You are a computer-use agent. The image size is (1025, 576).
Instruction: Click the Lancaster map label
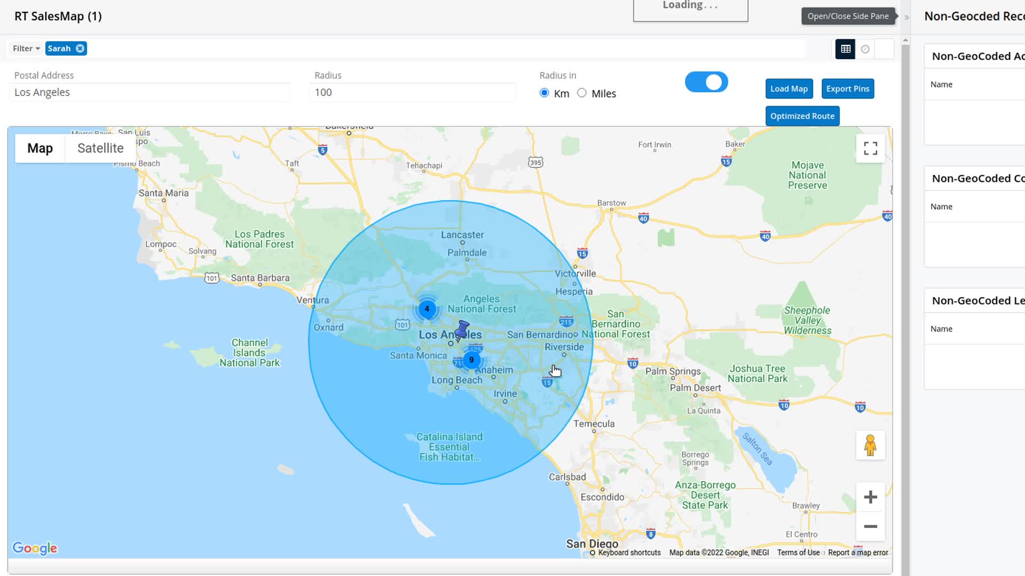click(x=462, y=235)
